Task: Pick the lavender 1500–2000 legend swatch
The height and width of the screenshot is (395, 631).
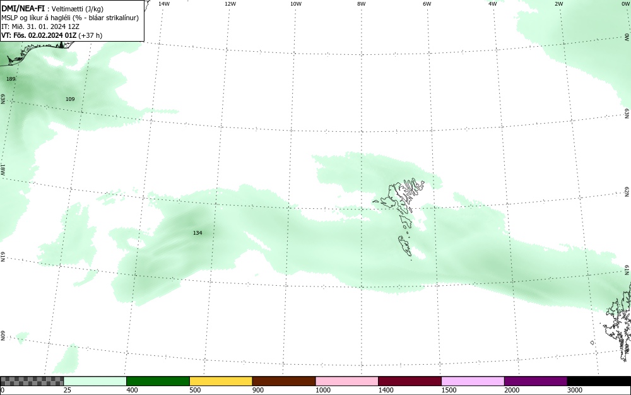Action: click(x=473, y=381)
